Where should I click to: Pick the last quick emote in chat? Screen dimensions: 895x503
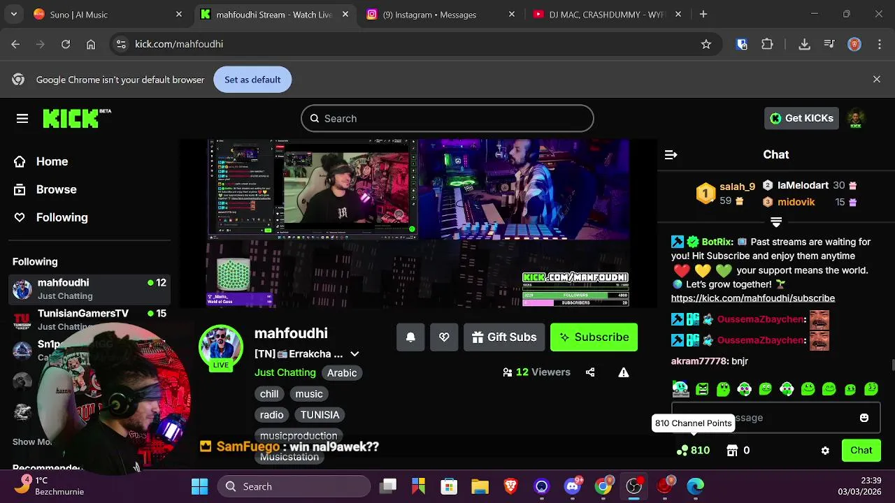(x=871, y=388)
